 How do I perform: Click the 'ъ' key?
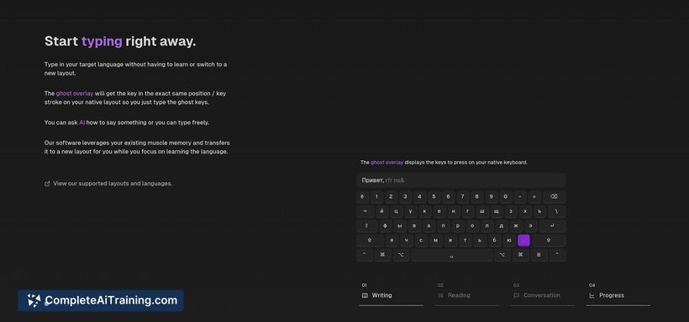(x=539, y=211)
